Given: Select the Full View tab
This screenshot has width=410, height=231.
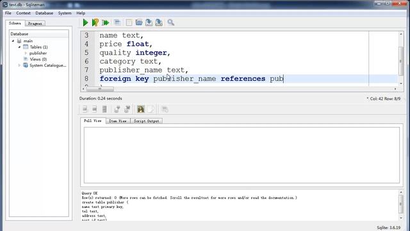Looking at the screenshot, I should 93,121.
